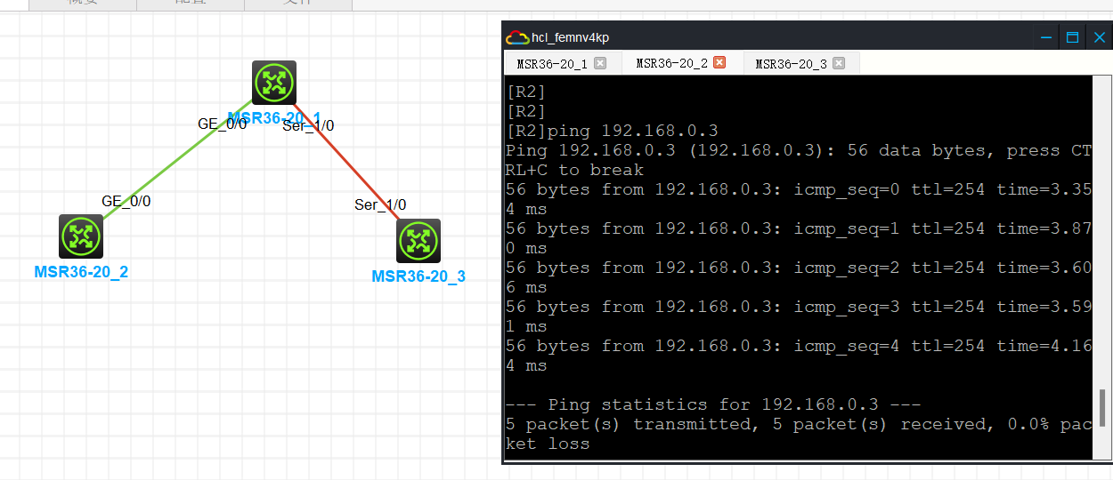The image size is (1113, 480).
Task: Click the 'Ping statistics for 192.168.0.3' line
Action: coord(715,404)
